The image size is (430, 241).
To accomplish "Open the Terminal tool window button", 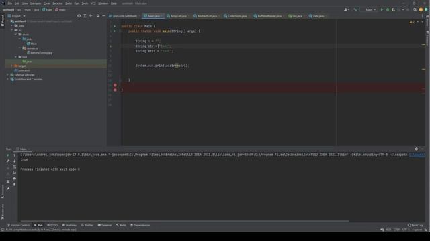I will pyautogui.click(x=105, y=225).
